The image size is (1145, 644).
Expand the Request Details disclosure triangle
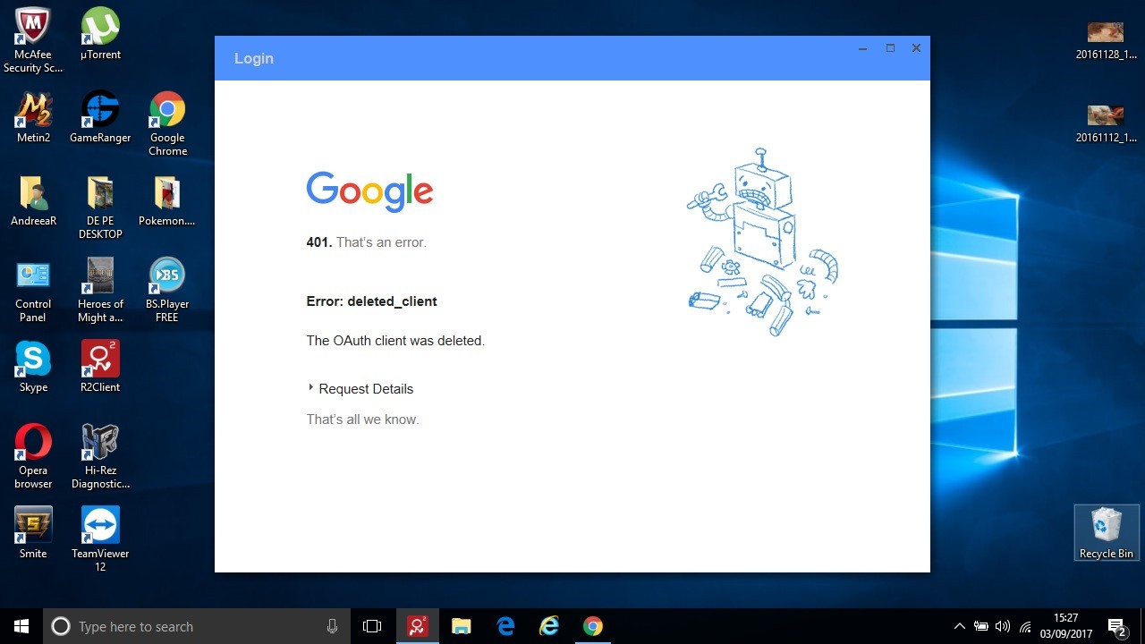311,388
